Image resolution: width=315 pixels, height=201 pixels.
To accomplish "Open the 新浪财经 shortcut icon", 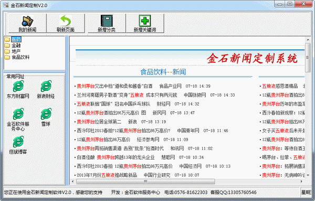I will [x=46, y=89].
